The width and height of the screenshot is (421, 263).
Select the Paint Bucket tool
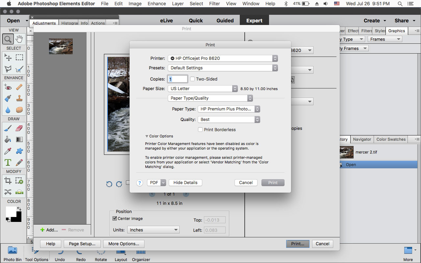click(x=8, y=139)
